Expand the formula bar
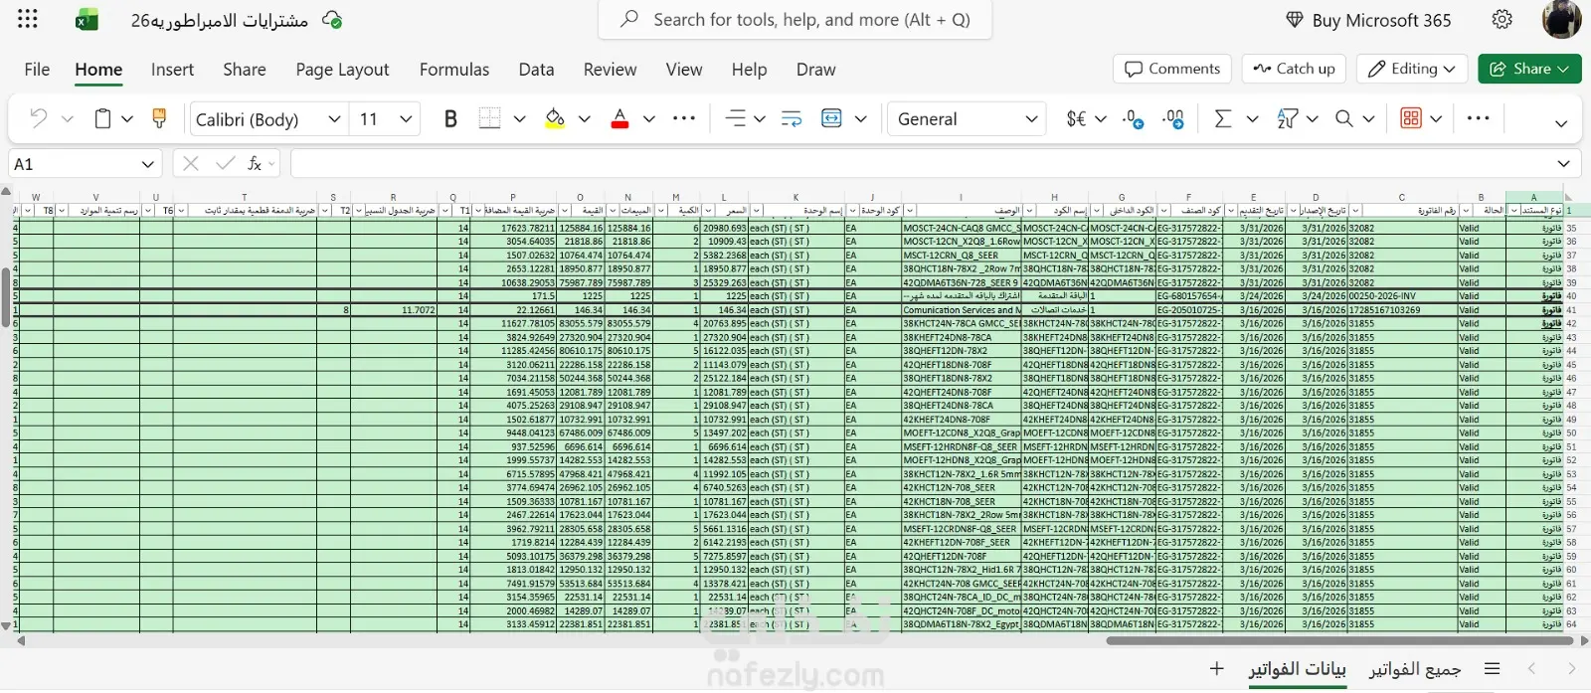 click(x=1563, y=164)
